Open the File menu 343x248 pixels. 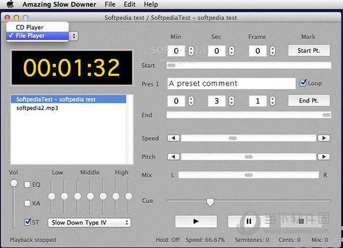110,5
